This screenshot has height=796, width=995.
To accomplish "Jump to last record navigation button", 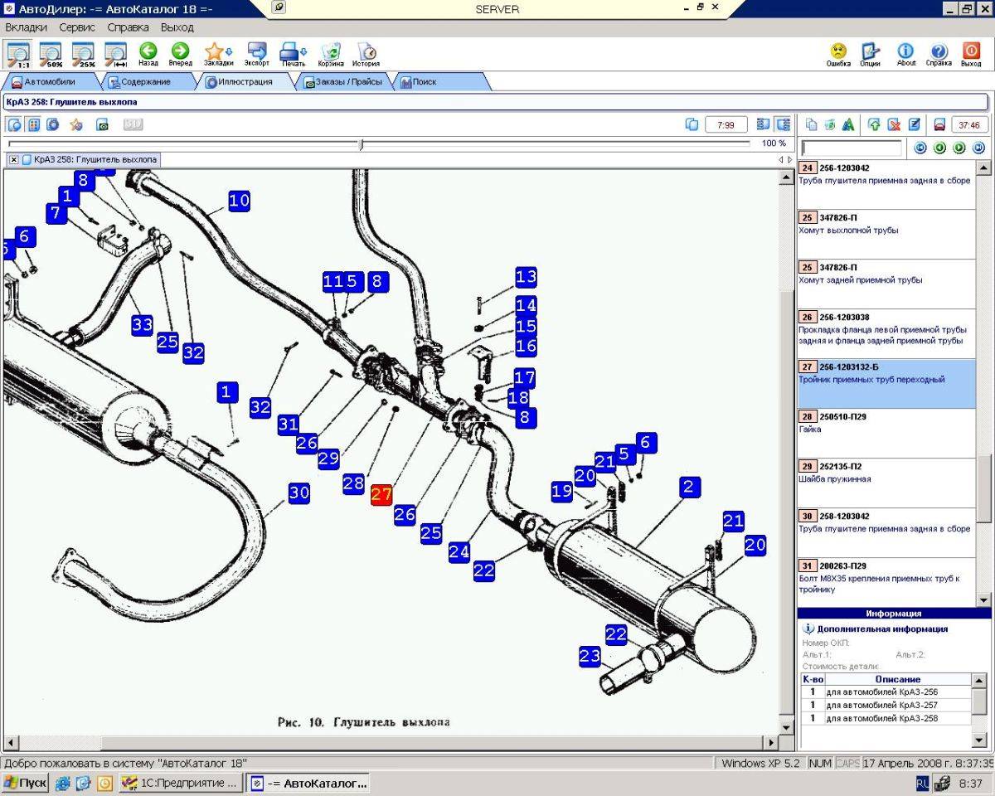I will pyautogui.click(x=978, y=148).
